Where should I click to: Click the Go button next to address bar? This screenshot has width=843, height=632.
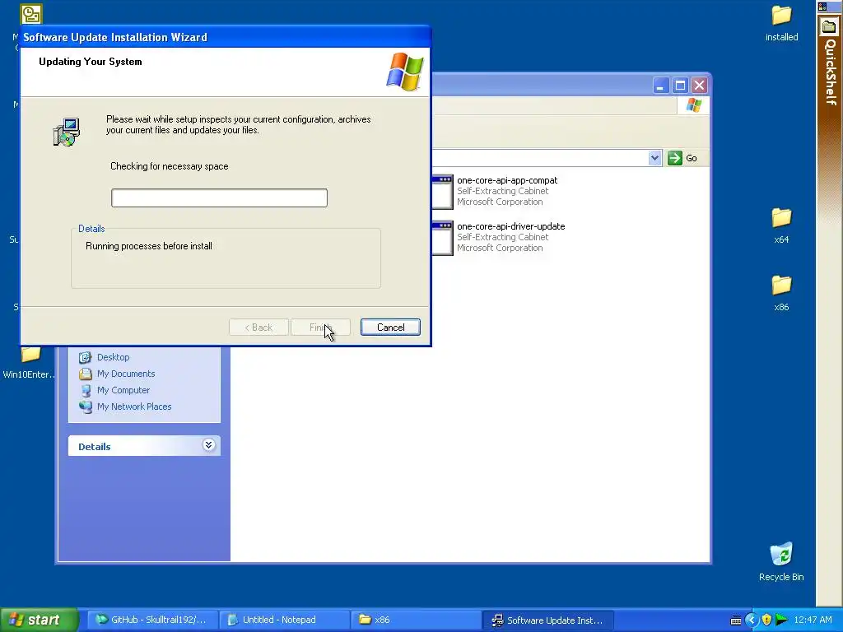682,158
